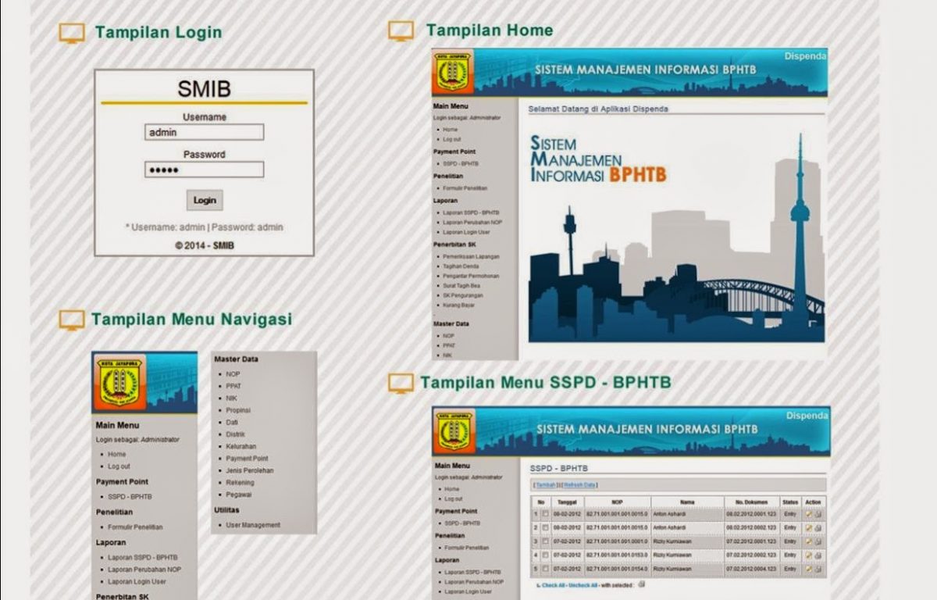Open Rekening under Master Data list
937x600 pixels.
[240, 483]
